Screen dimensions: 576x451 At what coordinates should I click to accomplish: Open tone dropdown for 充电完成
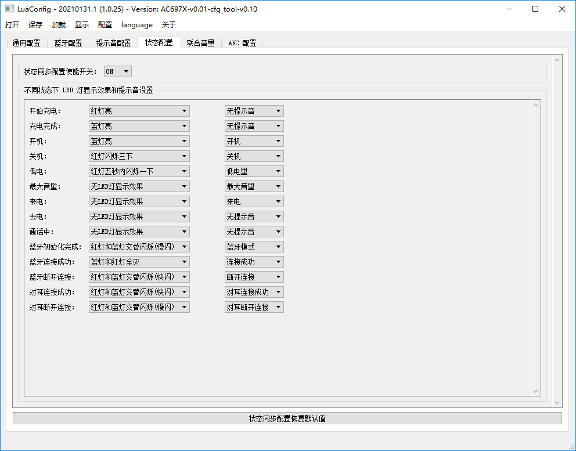click(254, 126)
